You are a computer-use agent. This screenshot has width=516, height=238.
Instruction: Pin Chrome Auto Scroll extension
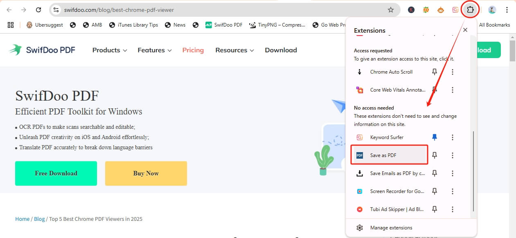(435, 72)
